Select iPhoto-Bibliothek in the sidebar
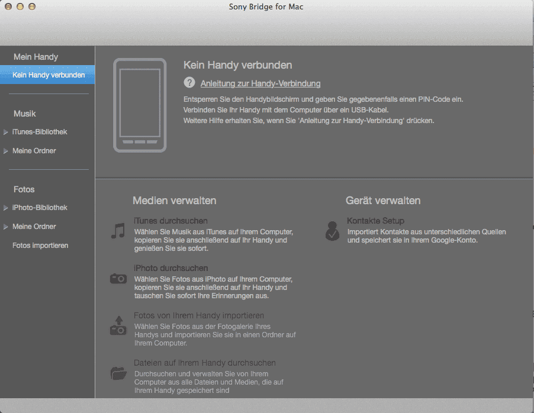The height and width of the screenshot is (413, 534). point(40,207)
